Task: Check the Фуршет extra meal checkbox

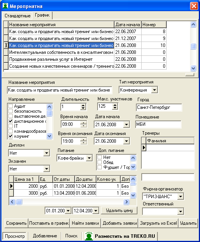Action: coord(99,167)
